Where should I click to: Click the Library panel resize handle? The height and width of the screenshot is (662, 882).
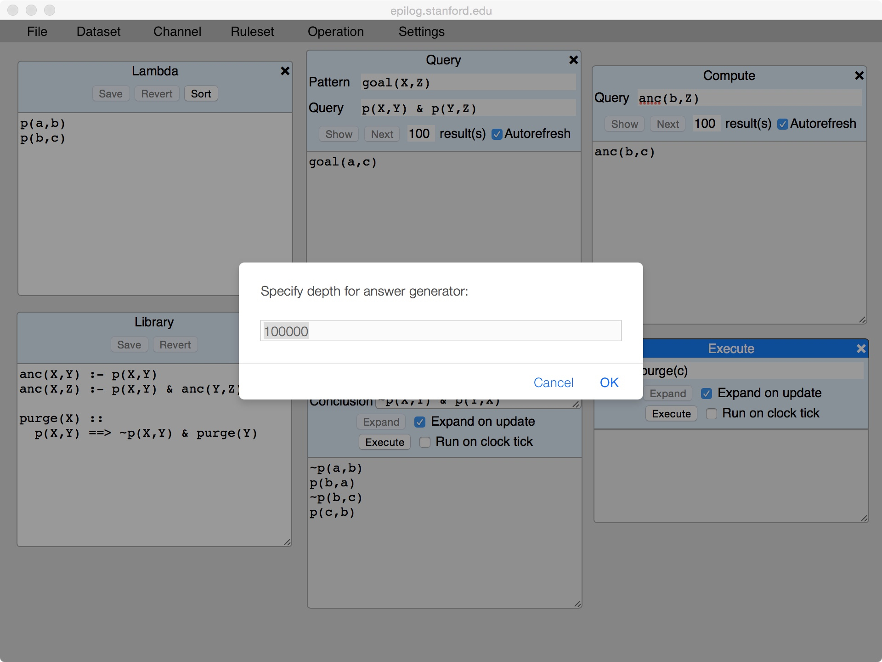point(287,542)
